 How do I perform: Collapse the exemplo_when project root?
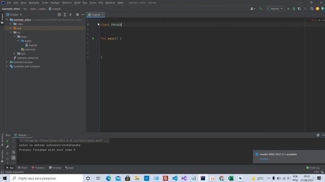tap(7, 20)
